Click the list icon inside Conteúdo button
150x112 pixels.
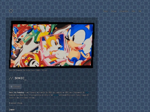tap(11, 87)
